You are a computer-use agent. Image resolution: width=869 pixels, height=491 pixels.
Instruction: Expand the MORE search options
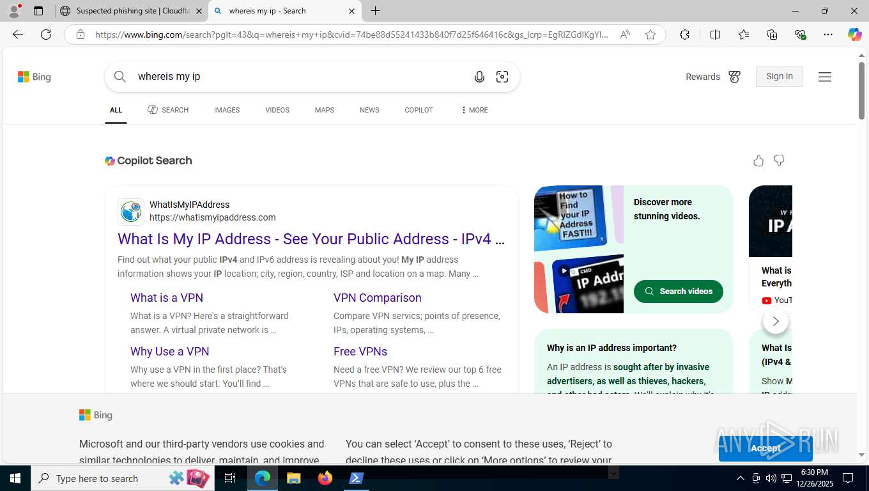[474, 110]
